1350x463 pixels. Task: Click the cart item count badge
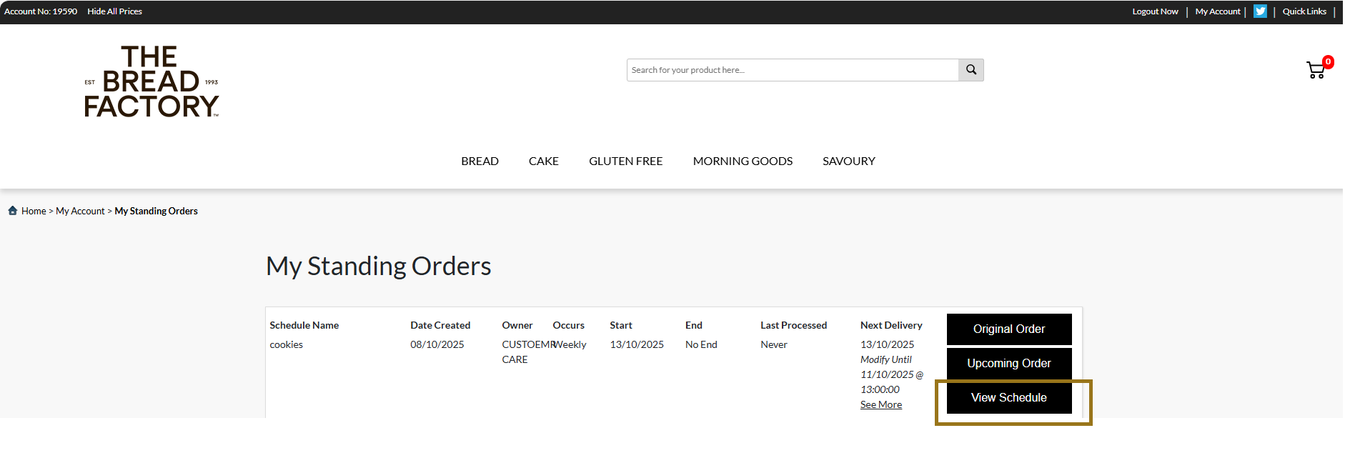point(1328,62)
